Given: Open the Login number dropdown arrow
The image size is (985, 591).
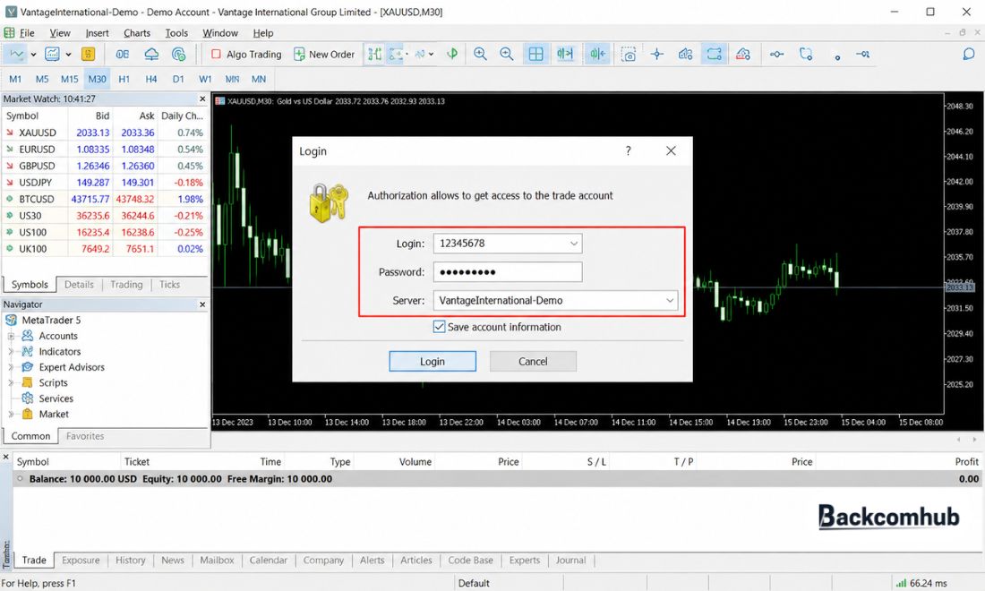Looking at the screenshot, I should tap(573, 244).
